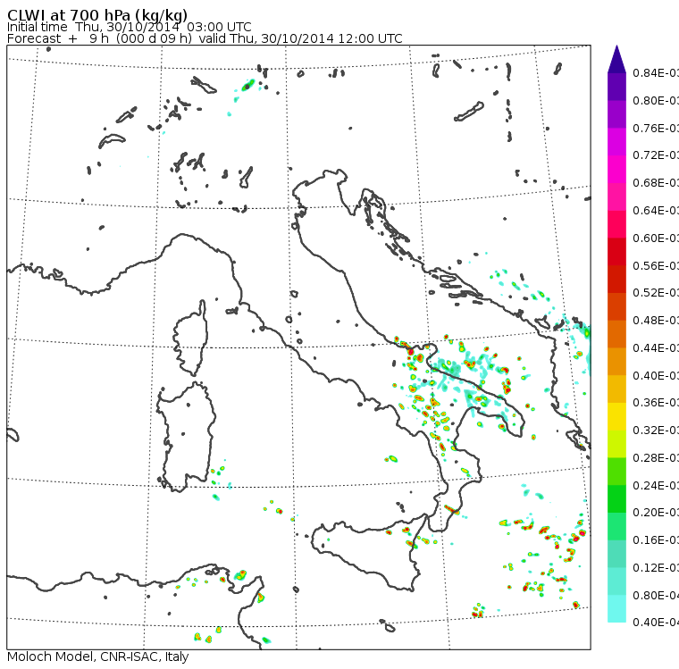
Task: Click the "0.76E-0" colorbar label
Action: (x=656, y=128)
